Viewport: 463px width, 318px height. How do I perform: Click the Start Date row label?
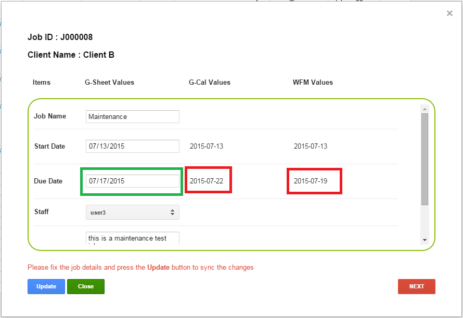click(x=49, y=147)
